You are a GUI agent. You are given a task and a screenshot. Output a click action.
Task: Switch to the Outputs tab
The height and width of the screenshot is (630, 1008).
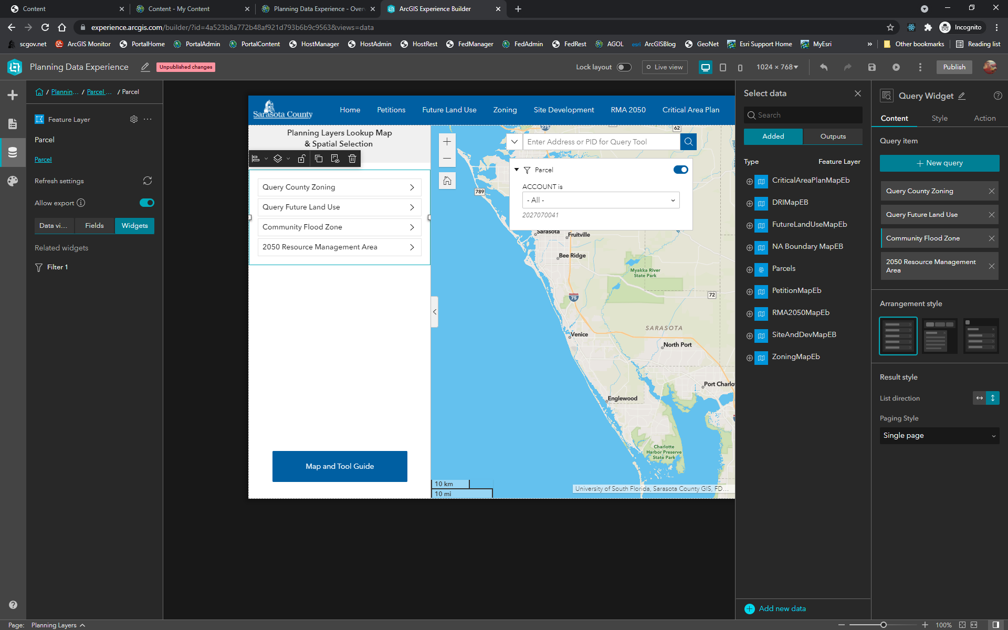pyautogui.click(x=833, y=136)
